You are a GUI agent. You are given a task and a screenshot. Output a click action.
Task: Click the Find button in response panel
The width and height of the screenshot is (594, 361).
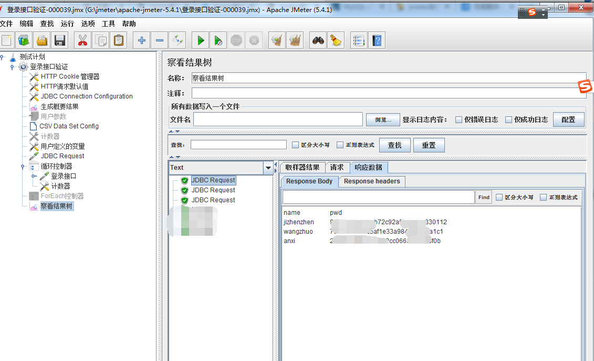(484, 198)
